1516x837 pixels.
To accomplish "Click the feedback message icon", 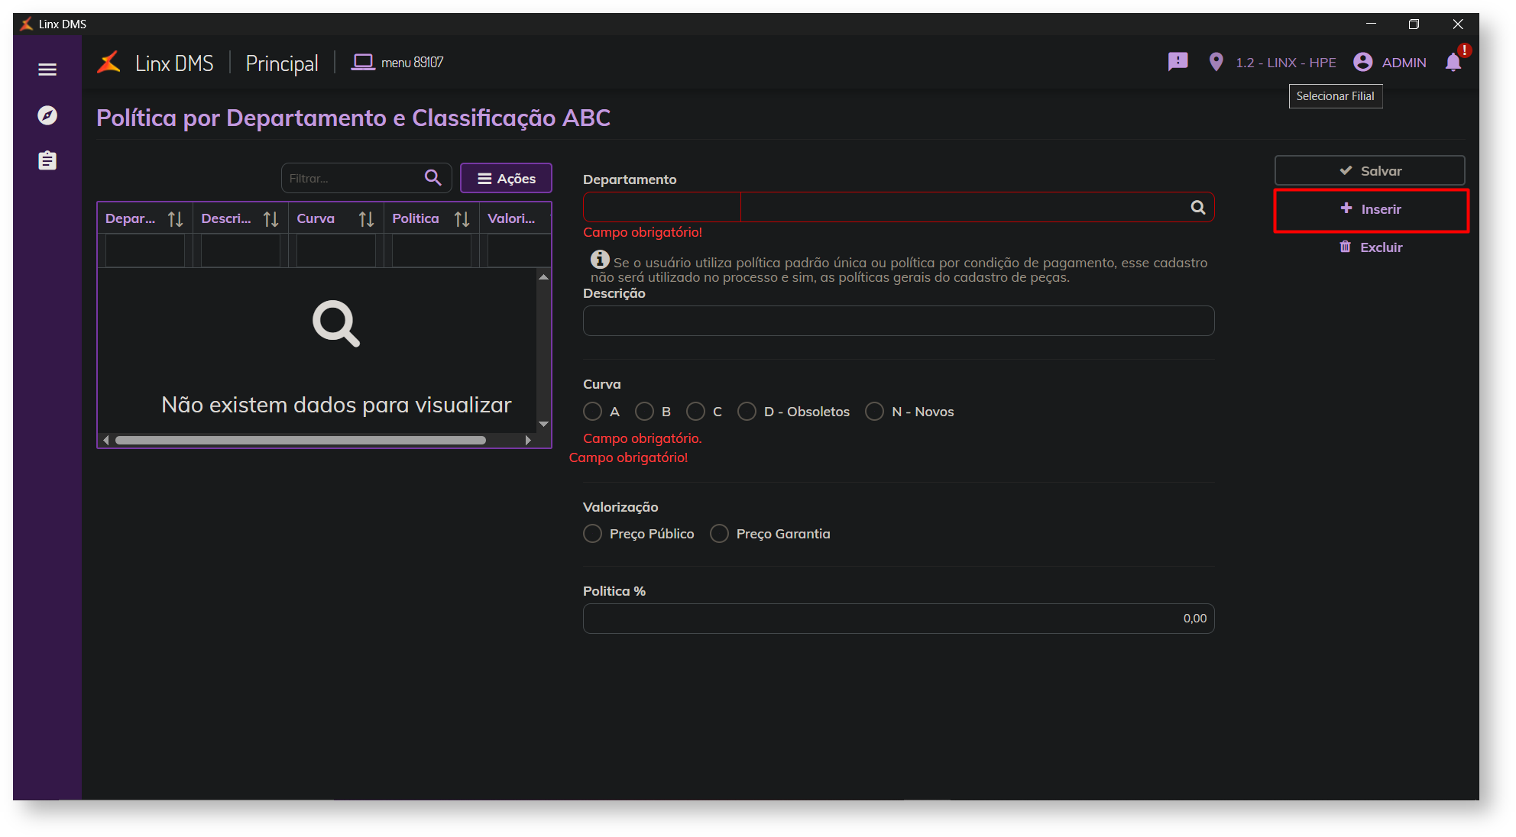I will tap(1177, 62).
